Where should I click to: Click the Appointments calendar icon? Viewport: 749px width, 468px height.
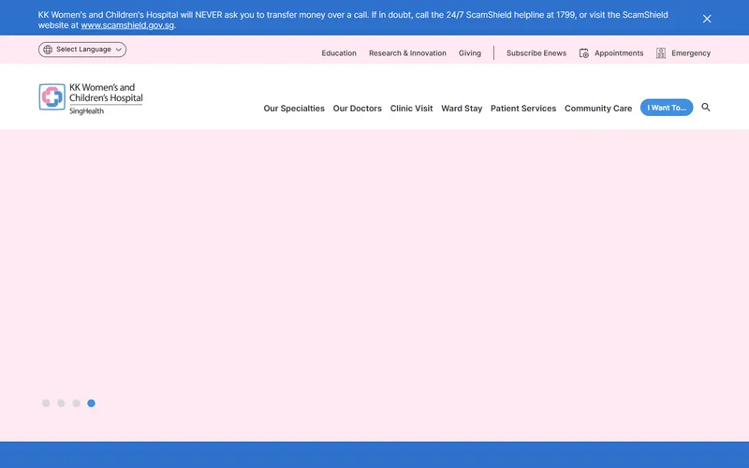(583, 53)
